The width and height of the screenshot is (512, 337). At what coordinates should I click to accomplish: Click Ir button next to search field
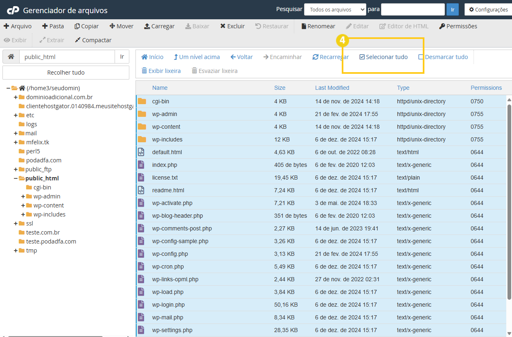pyautogui.click(x=453, y=9)
